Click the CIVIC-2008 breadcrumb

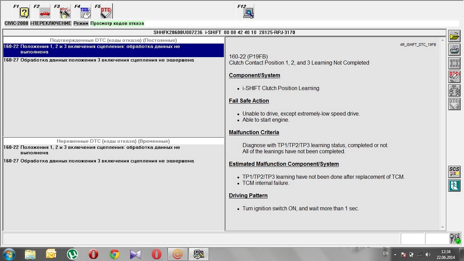coord(16,24)
